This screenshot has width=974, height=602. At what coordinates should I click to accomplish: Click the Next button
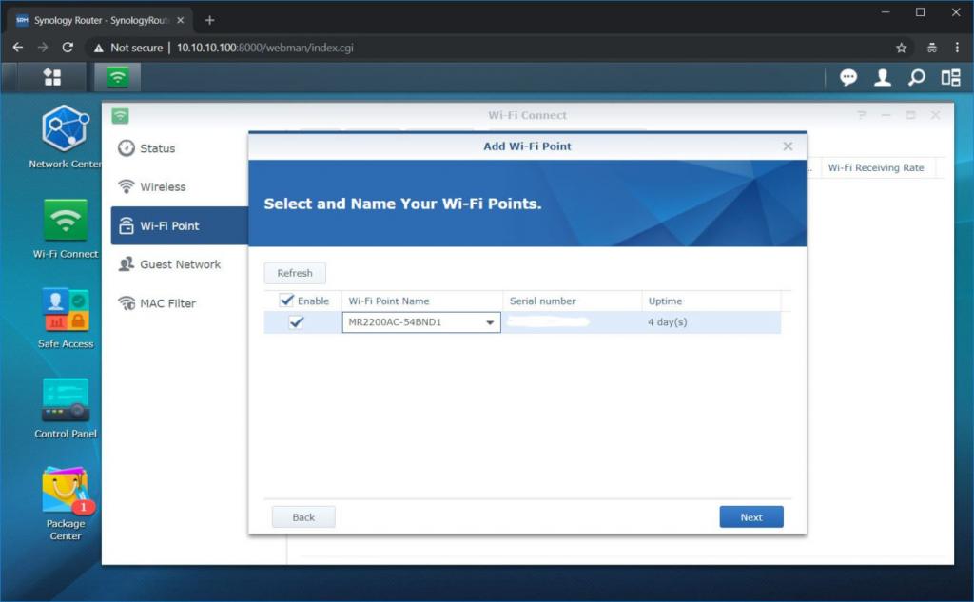(751, 517)
